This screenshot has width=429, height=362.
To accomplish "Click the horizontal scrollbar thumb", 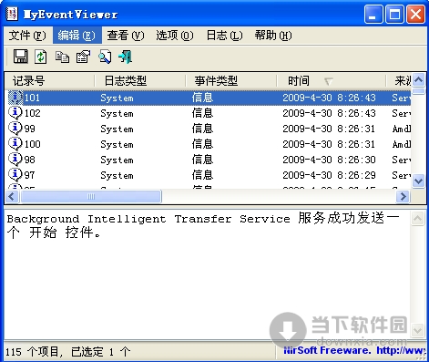I will click(x=91, y=197).
